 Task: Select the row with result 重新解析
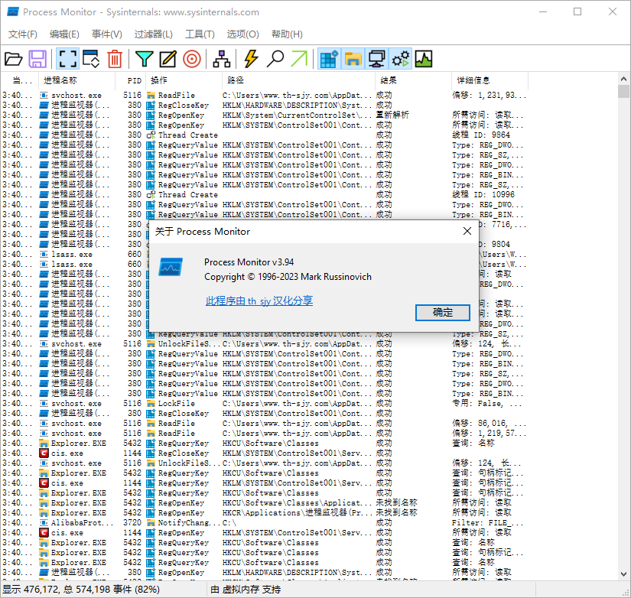click(264, 115)
